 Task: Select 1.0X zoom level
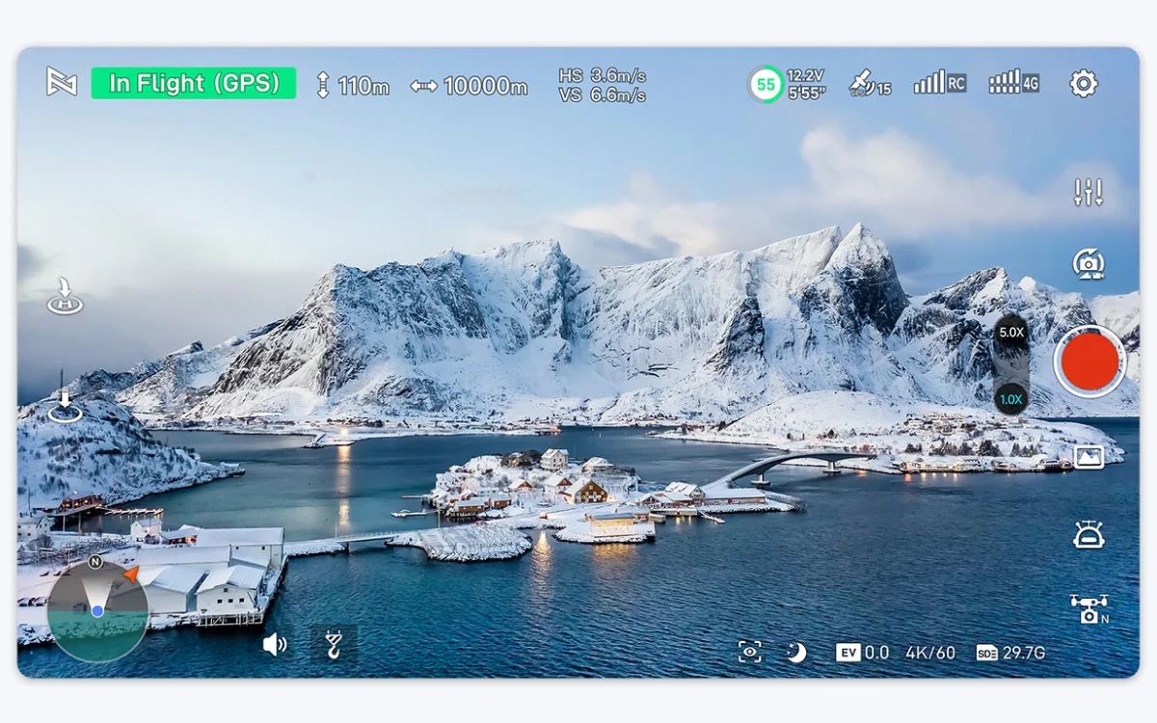(x=1010, y=398)
